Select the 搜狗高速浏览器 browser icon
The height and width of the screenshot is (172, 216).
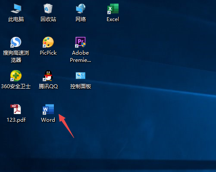[16, 42]
